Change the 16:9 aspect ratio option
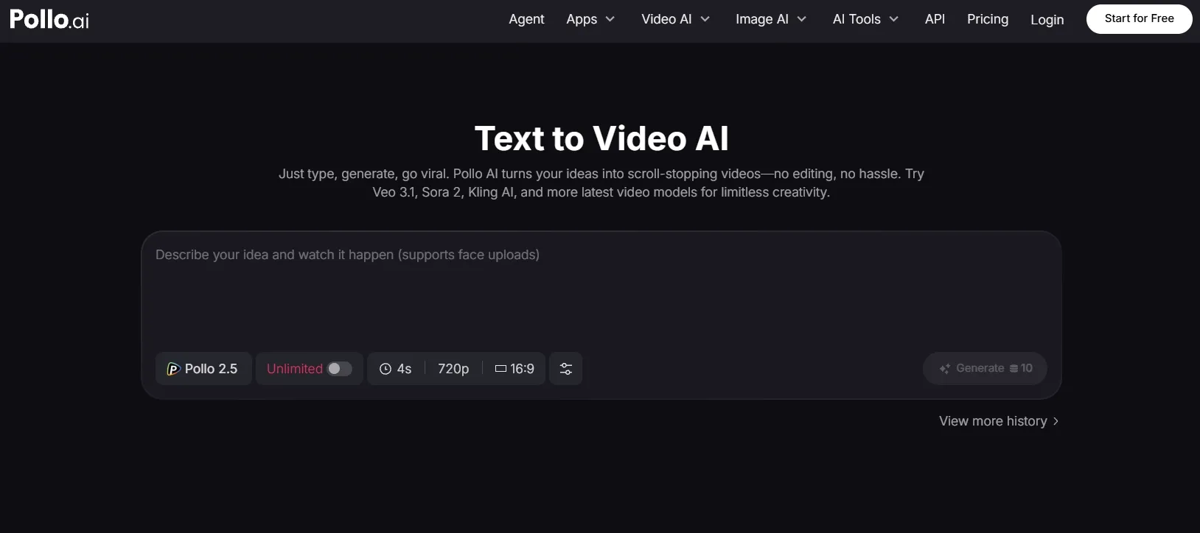The height and width of the screenshot is (533, 1200). tap(514, 369)
